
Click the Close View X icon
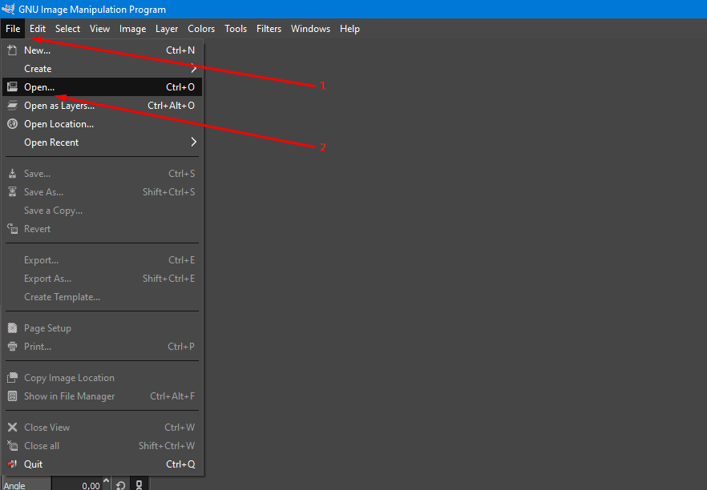pyautogui.click(x=12, y=427)
